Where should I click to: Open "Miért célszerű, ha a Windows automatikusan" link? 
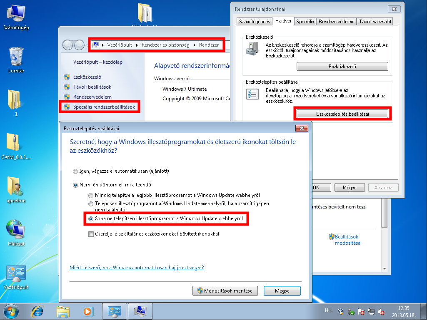coord(137,268)
